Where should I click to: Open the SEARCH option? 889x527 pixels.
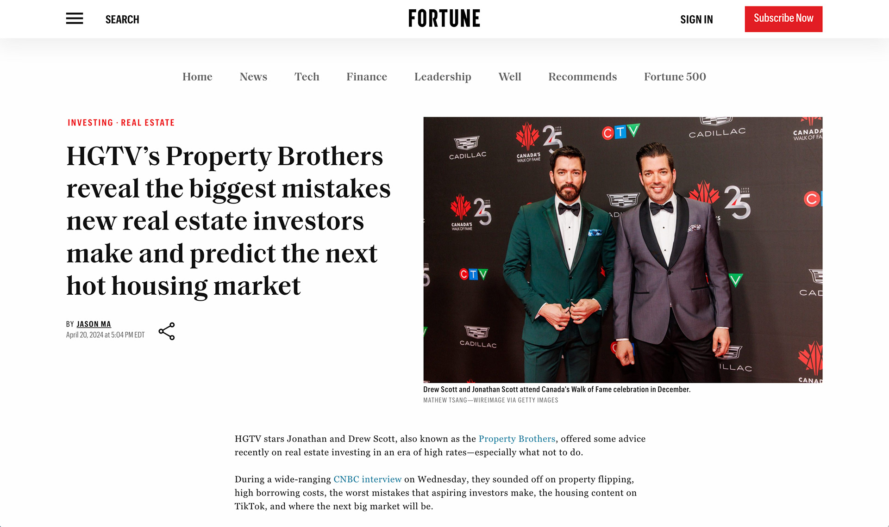click(x=122, y=19)
